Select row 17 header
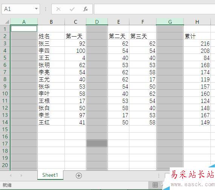215x190 pixels. [5, 144]
